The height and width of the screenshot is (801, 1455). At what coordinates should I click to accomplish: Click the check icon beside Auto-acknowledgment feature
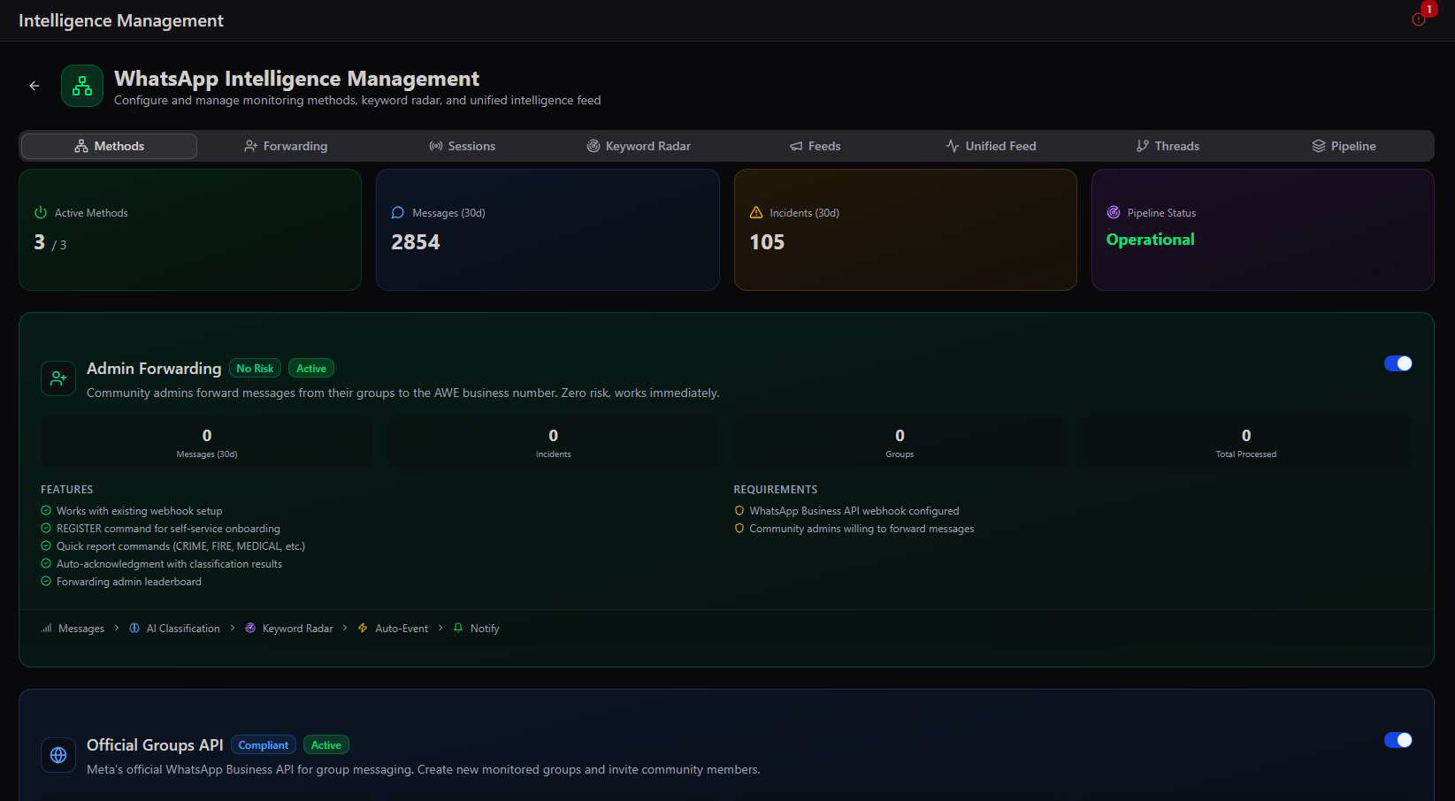46,563
